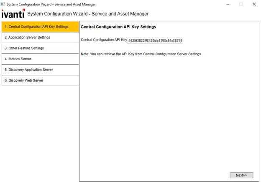261x182 pixels.
Task: Minimize the System Configuration Wizard window
Action: coord(228,4)
